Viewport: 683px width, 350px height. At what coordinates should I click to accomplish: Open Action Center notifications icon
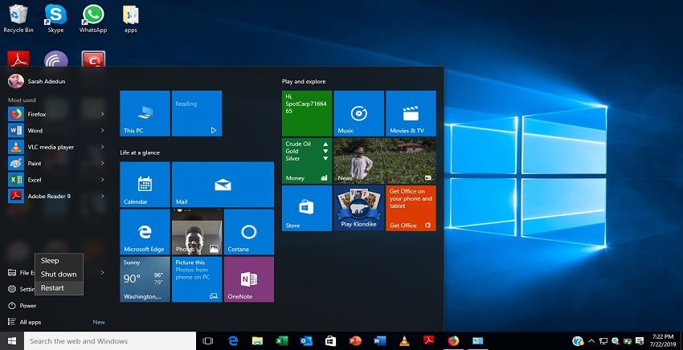pyautogui.click(x=640, y=341)
